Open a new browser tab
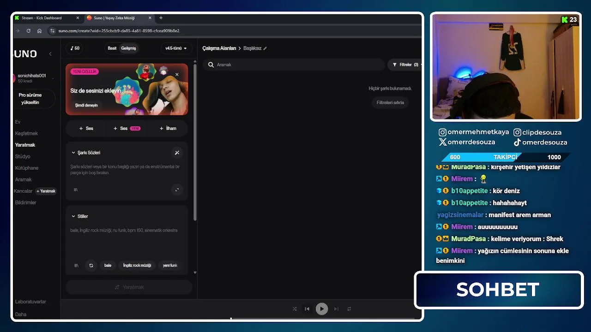 tap(161, 18)
